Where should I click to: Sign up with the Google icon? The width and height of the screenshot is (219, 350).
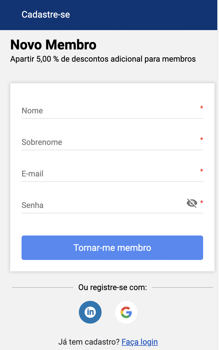(x=126, y=312)
